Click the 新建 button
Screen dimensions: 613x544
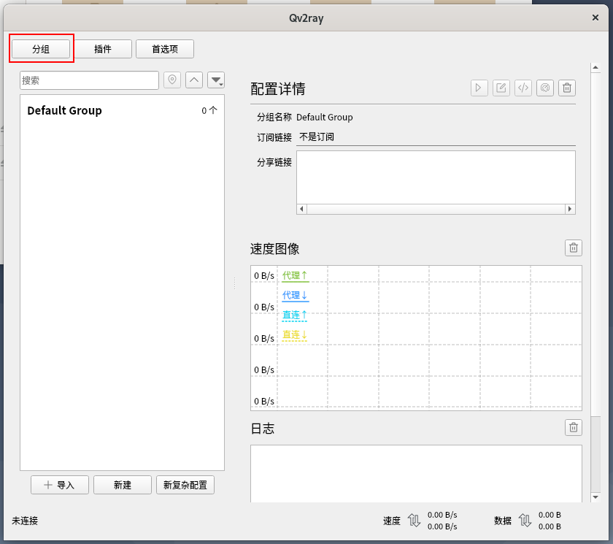tap(123, 485)
